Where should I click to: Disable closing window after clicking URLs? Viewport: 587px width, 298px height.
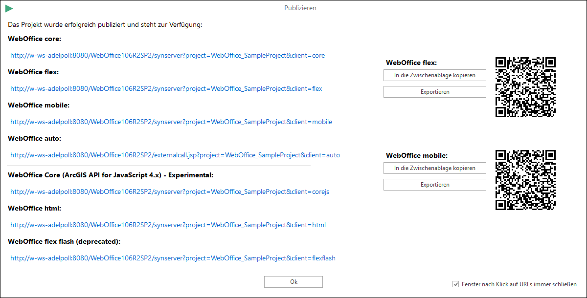tap(455, 284)
